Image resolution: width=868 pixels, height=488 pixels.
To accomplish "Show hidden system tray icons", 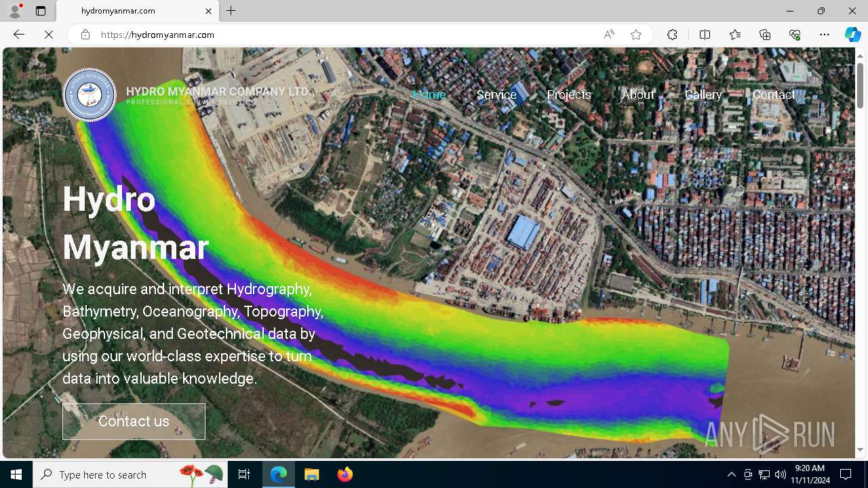I will pos(731,474).
